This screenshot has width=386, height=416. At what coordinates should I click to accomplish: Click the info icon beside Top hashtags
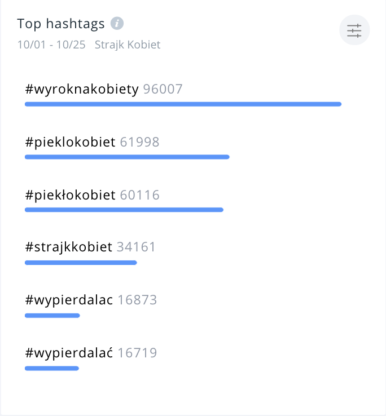click(x=117, y=24)
